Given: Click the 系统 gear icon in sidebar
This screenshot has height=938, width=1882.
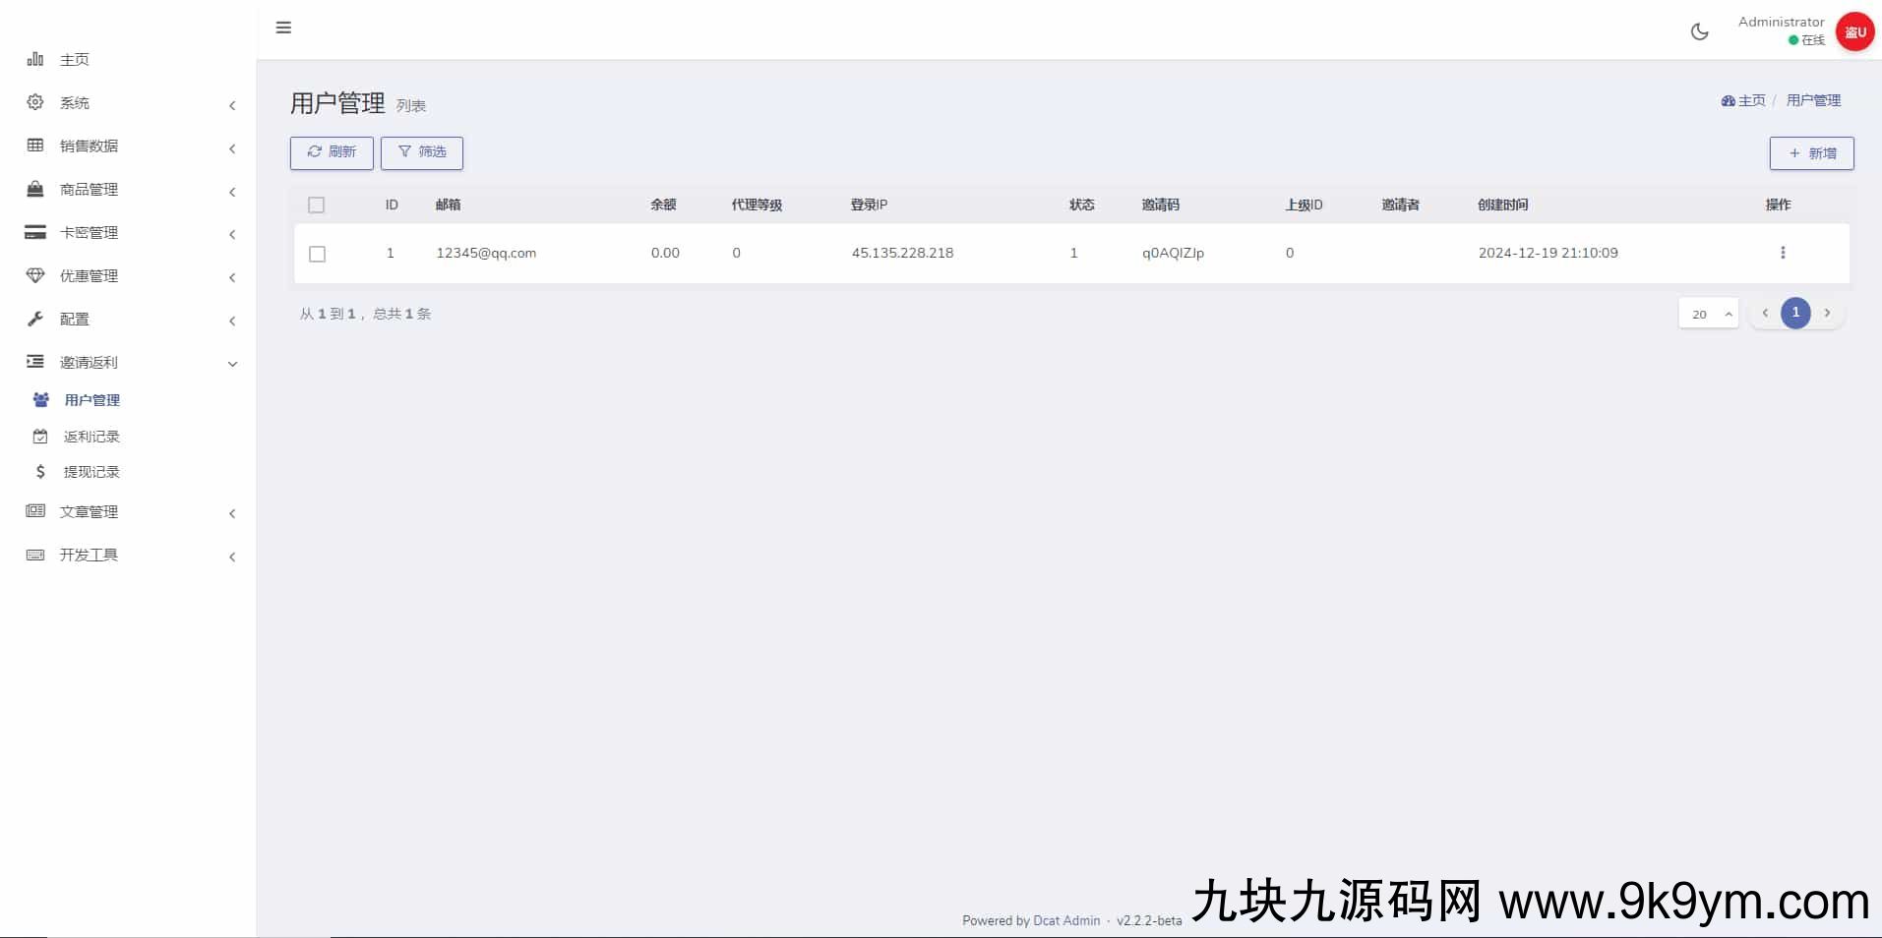Looking at the screenshot, I should coord(35,102).
